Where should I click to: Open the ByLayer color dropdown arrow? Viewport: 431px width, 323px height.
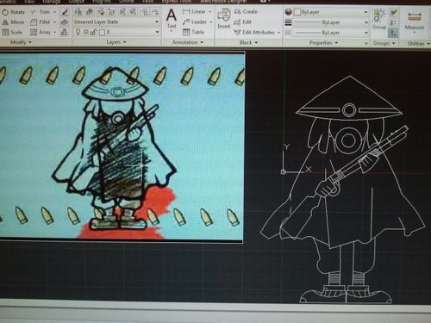365,12
